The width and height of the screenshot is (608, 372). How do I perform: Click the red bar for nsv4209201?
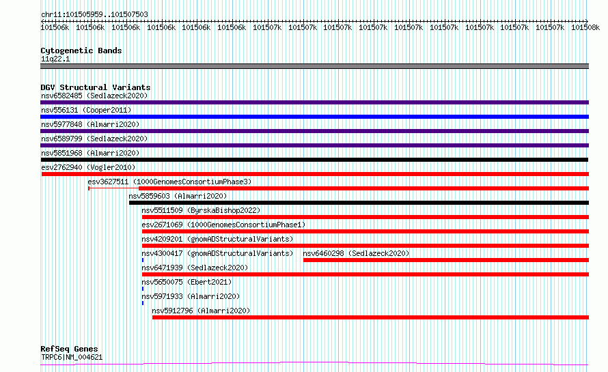[x=365, y=246]
